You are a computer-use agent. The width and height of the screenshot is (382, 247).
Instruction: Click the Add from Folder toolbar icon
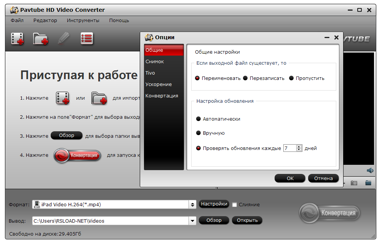click(x=40, y=39)
